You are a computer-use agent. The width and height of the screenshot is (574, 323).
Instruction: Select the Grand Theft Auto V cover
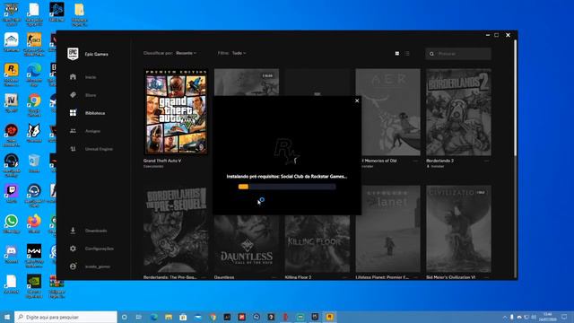tap(176, 111)
